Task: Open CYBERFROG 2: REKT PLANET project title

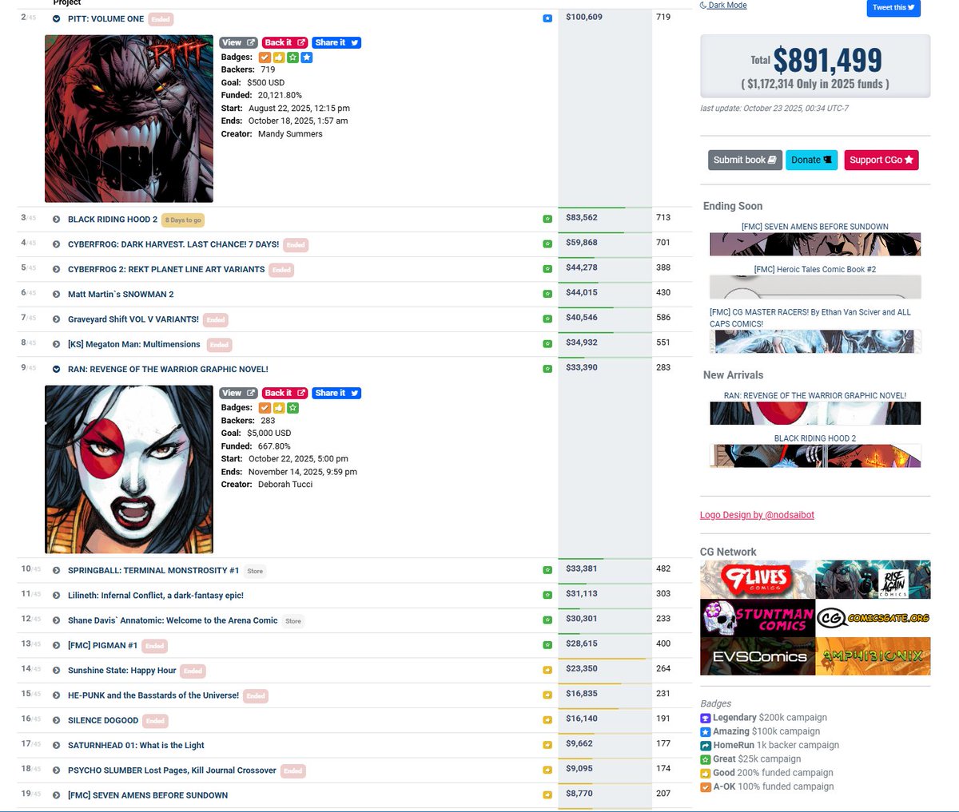Action: [166, 269]
